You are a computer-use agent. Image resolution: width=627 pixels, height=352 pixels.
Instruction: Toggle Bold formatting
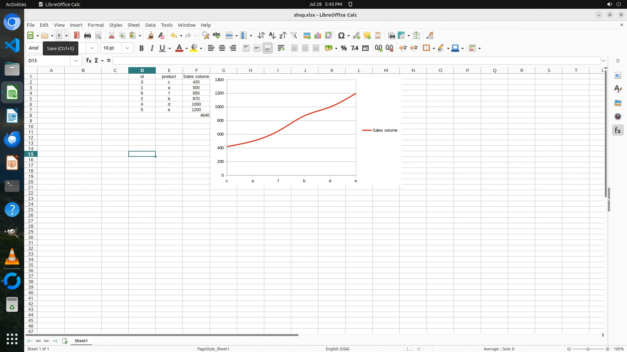coord(141,48)
